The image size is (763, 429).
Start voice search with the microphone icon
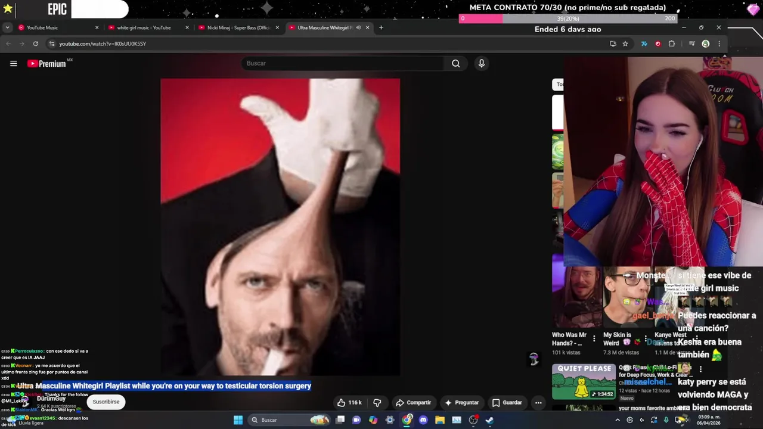(x=482, y=63)
